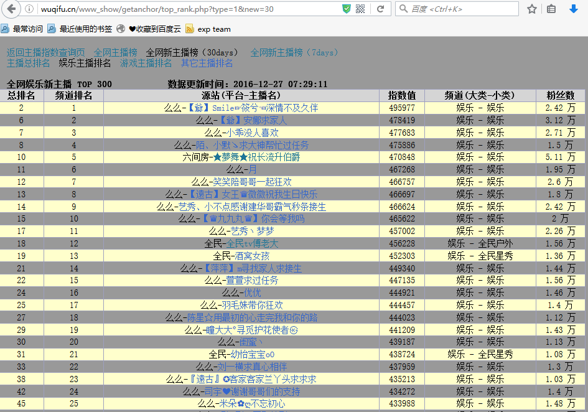Open the exp team feed bookmark
The width and height of the screenshot is (588, 412).
[x=208, y=29]
